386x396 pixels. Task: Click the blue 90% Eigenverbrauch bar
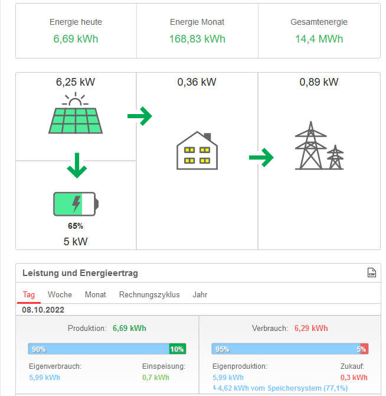click(x=98, y=349)
